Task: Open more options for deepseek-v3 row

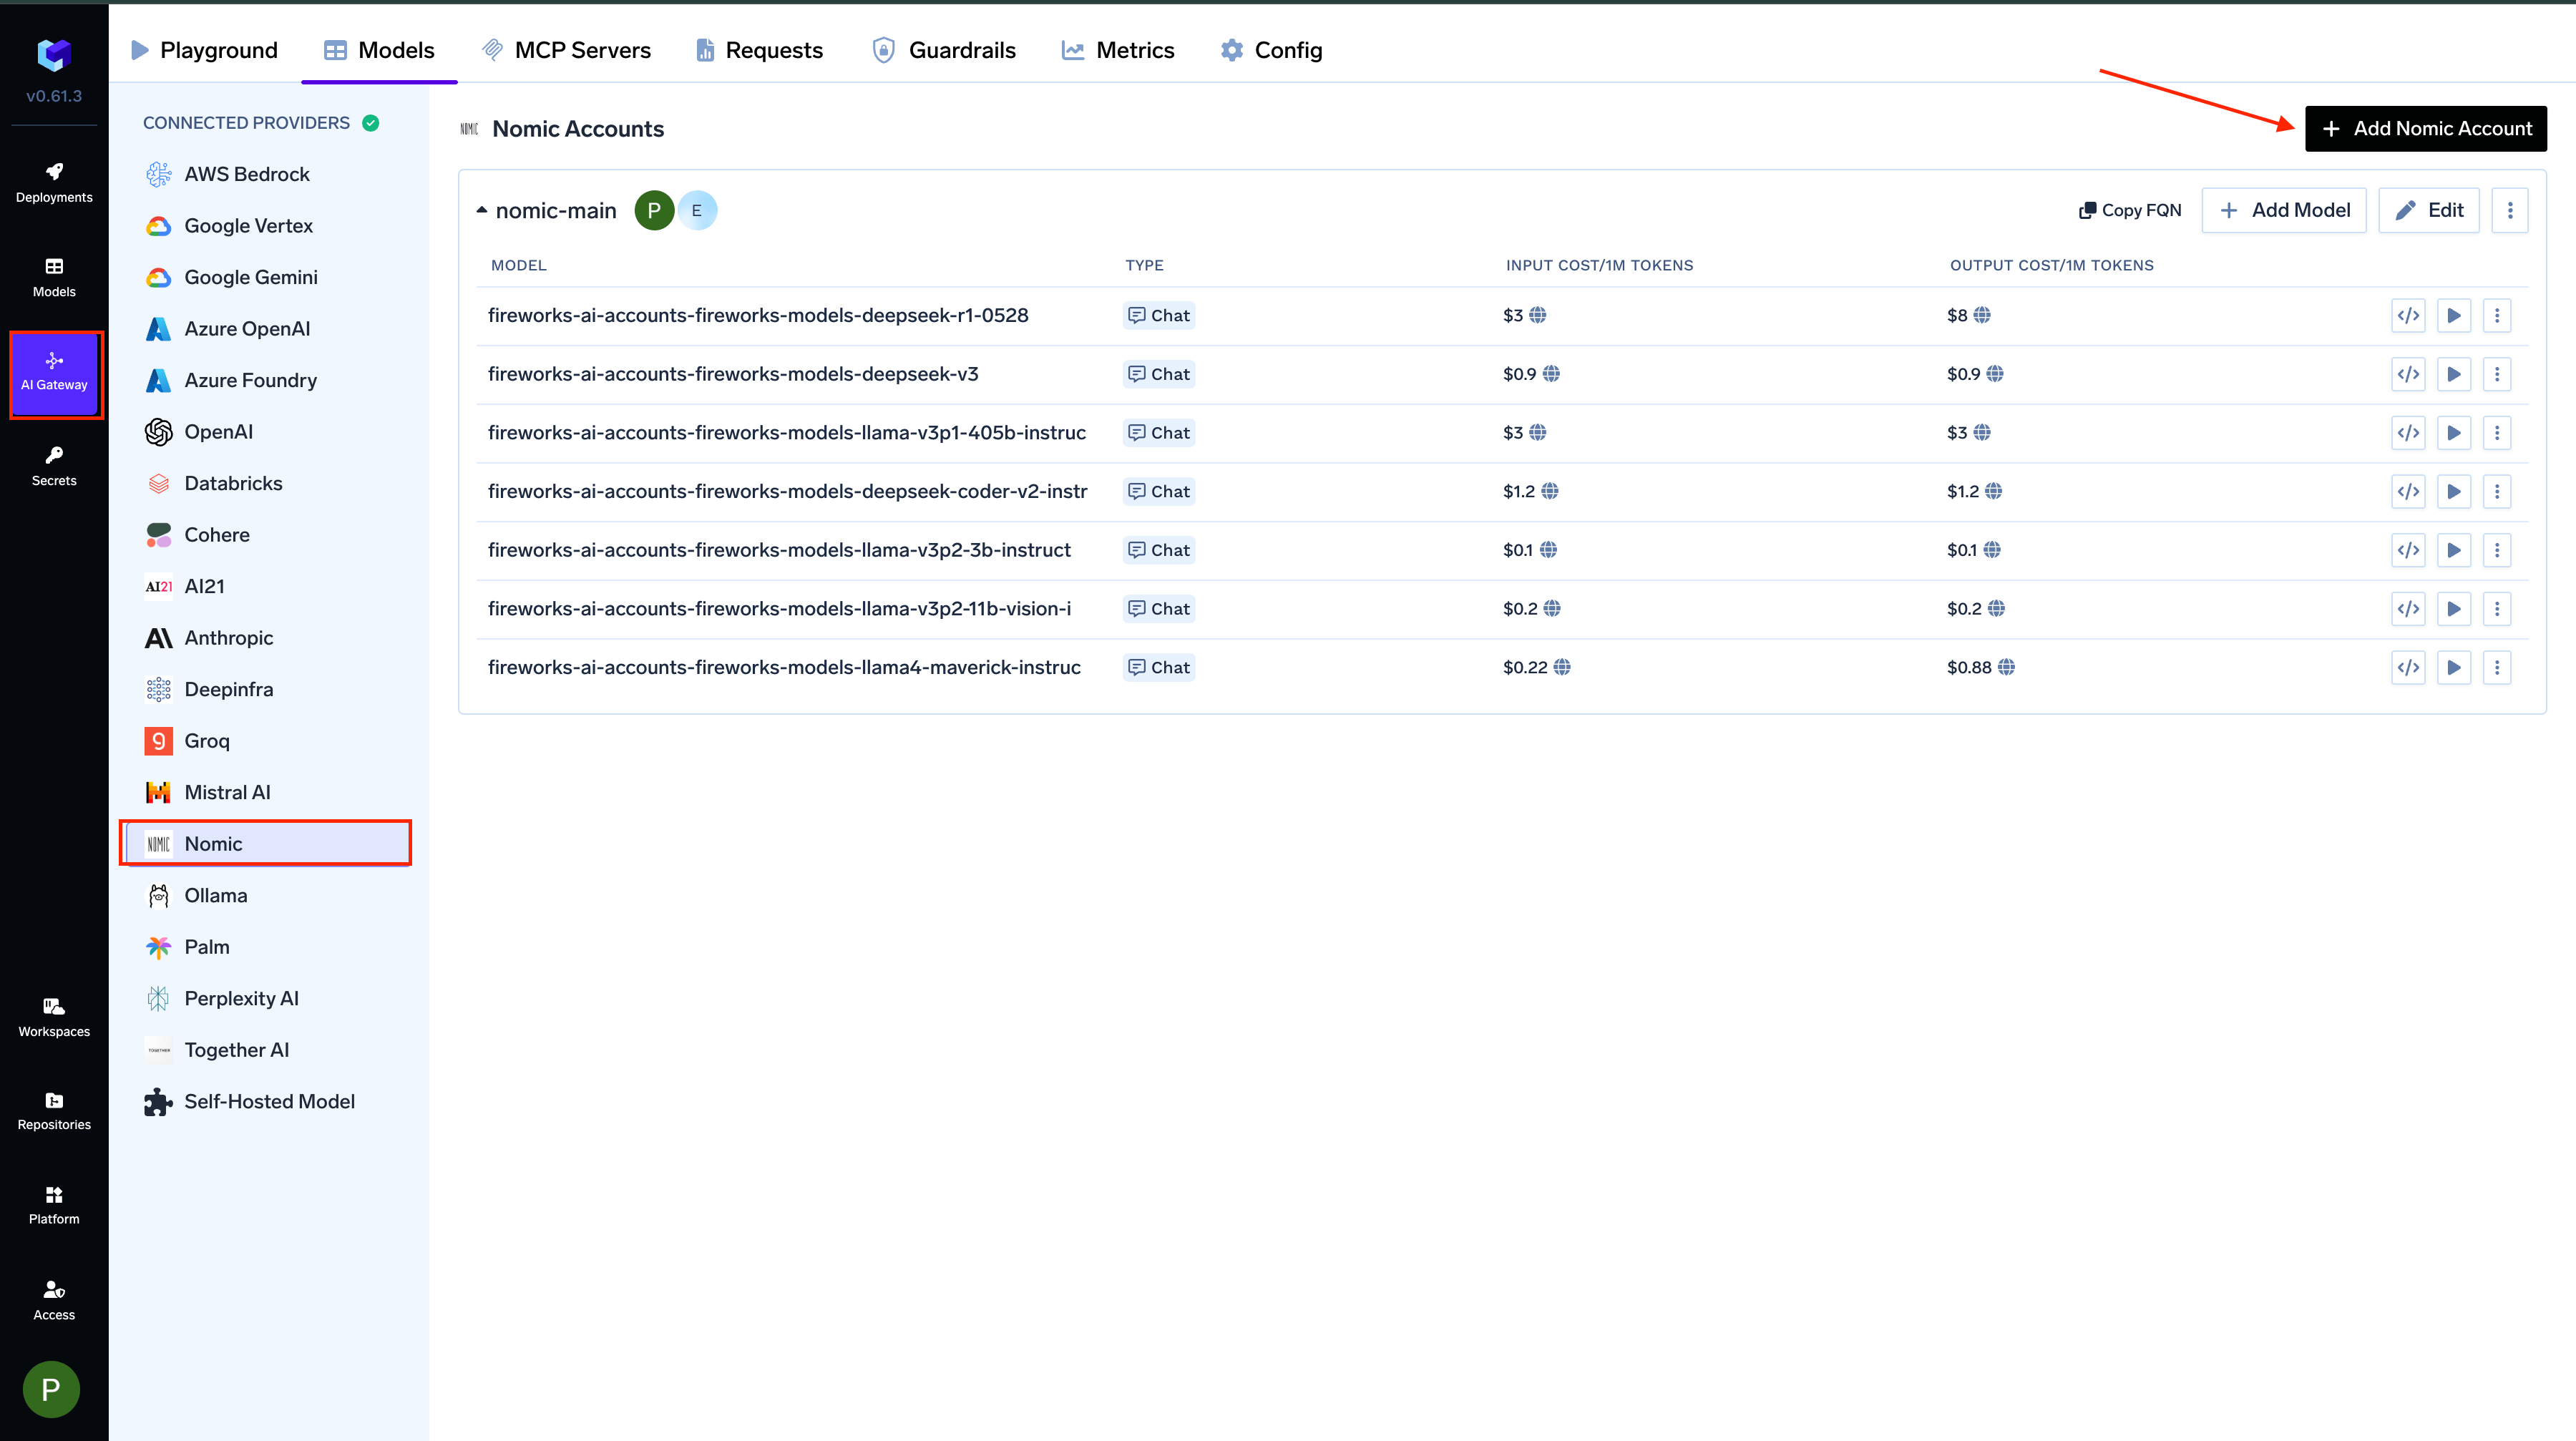Action: [2497, 374]
